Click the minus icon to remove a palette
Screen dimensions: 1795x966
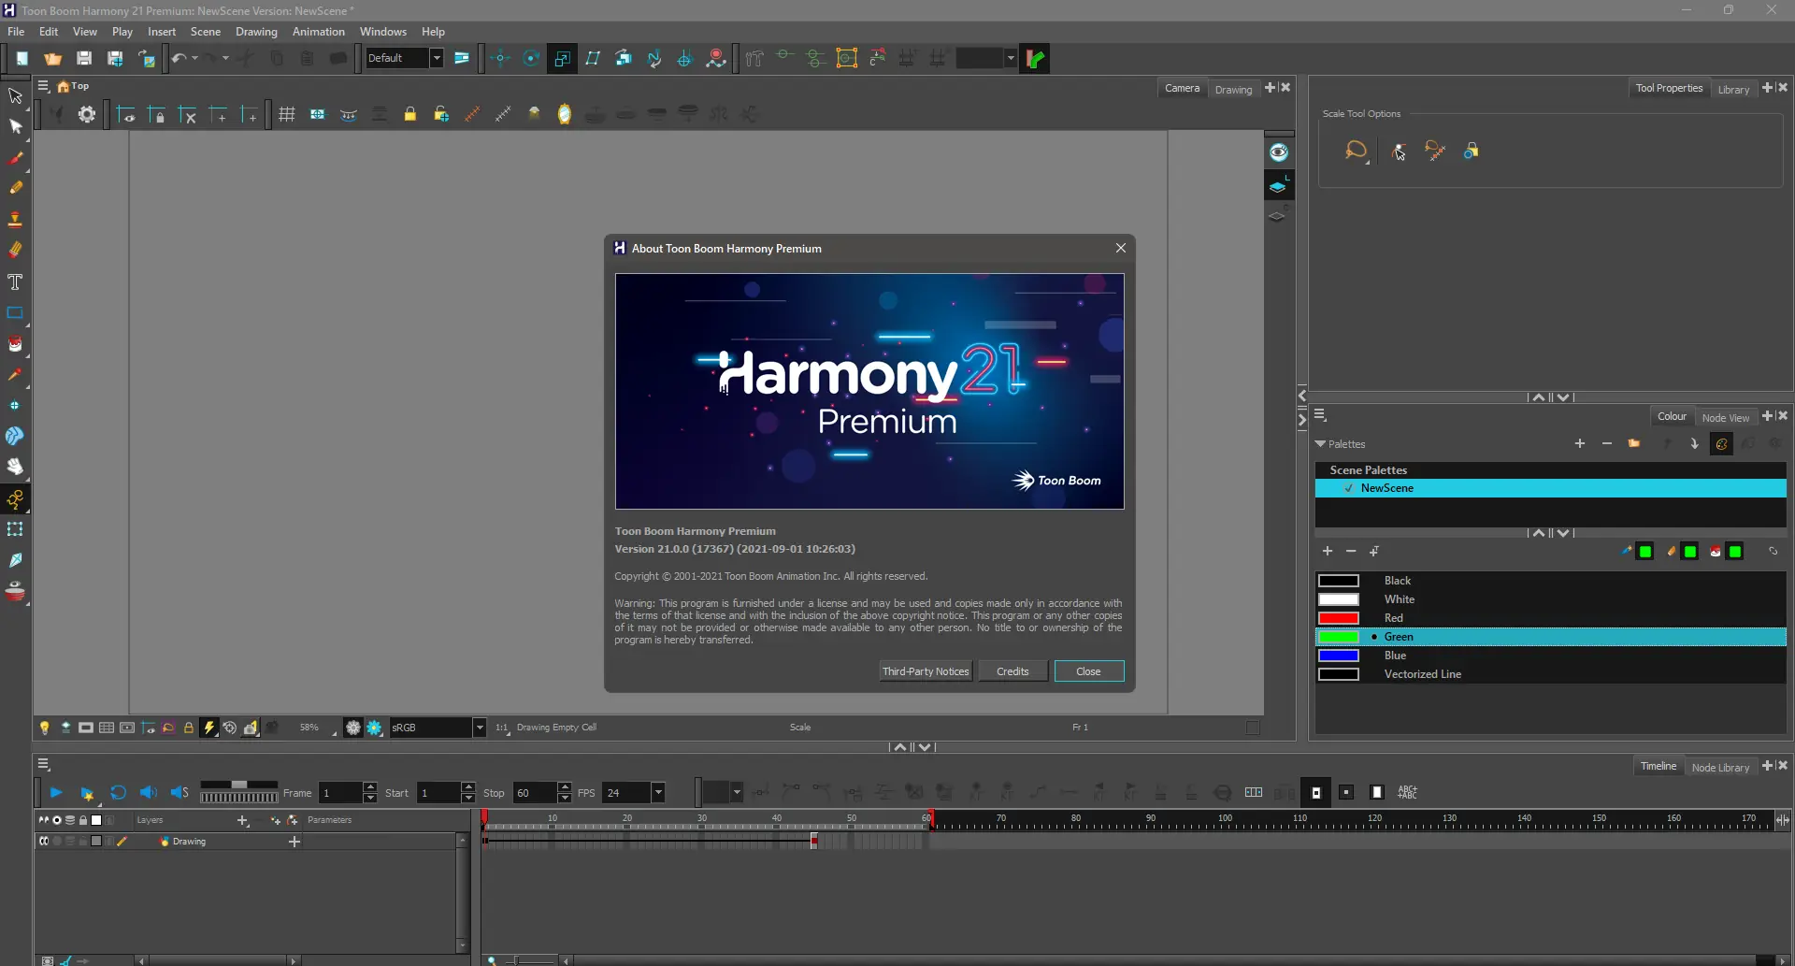click(x=1607, y=443)
